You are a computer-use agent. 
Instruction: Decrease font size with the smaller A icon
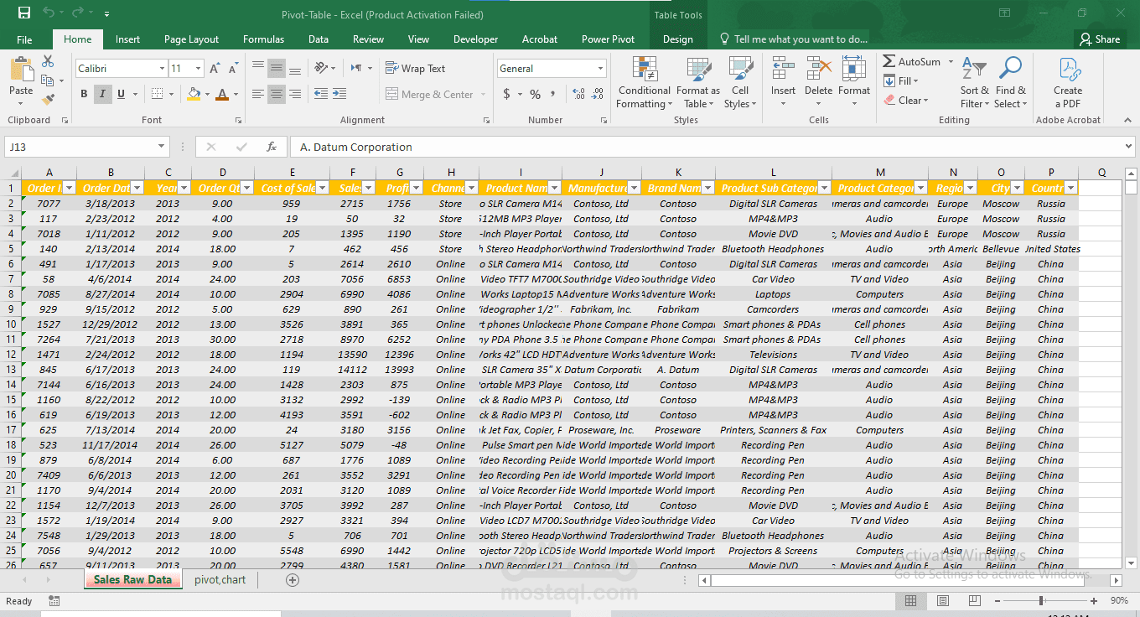click(x=233, y=69)
